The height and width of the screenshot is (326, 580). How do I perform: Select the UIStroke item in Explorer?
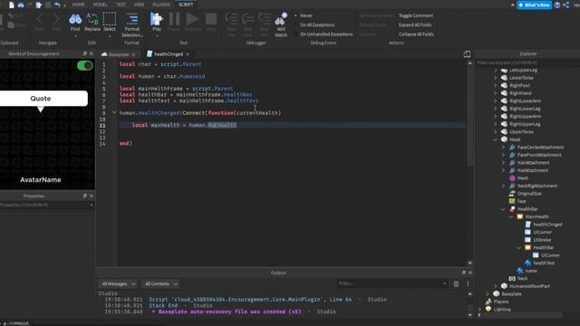coord(537,240)
